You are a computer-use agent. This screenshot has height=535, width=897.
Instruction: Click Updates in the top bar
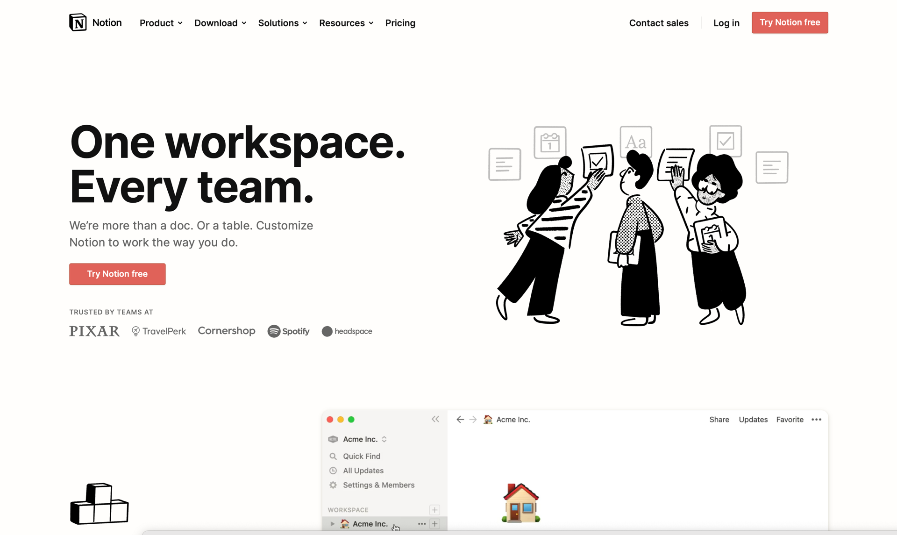[753, 420]
